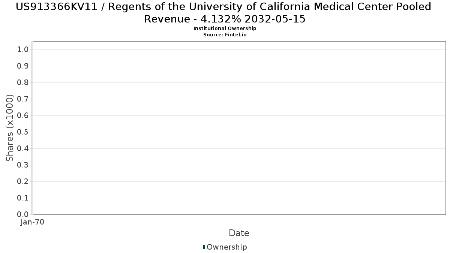Select the 0.4 y-axis tick label
The height and width of the screenshot is (253, 450).
(23, 149)
